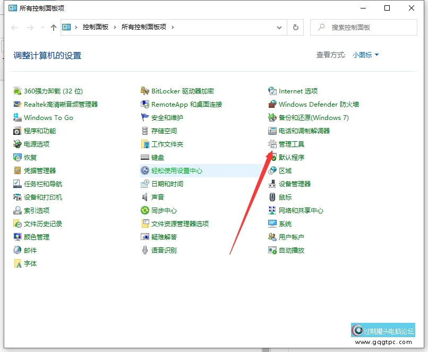Viewport: 428px width, 352px height.
Task: Open the 管理工具 icon
Action: pyautogui.click(x=272, y=144)
